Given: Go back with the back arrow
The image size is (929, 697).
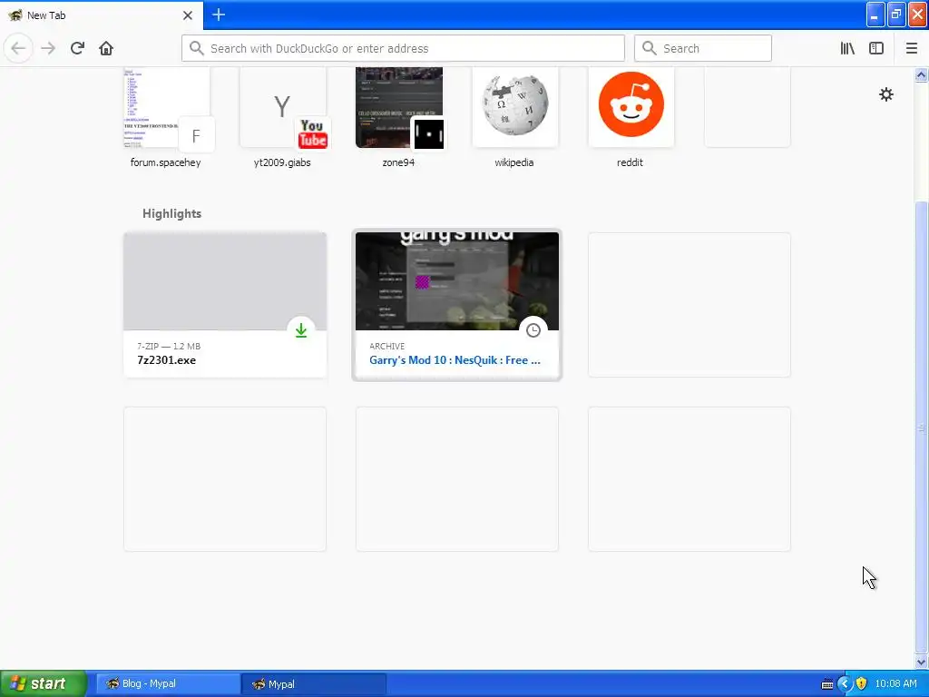Looking at the screenshot, I should click(18, 49).
